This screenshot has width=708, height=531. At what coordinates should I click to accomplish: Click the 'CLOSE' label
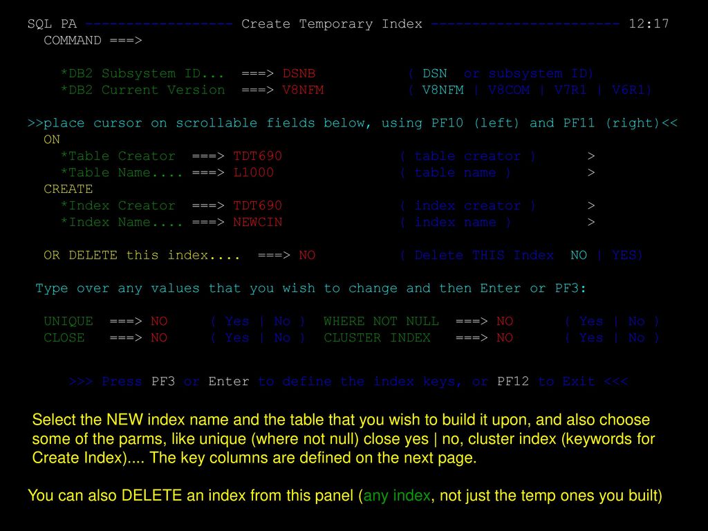[x=64, y=337]
